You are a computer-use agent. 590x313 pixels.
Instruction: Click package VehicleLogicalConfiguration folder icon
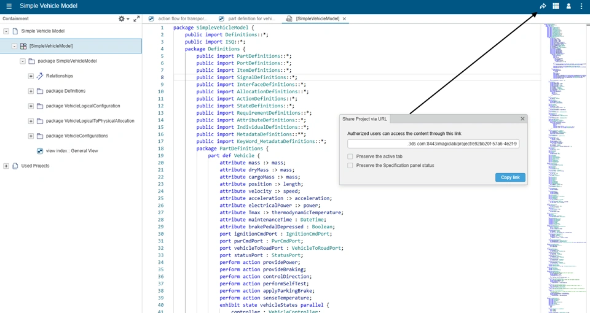click(40, 106)
